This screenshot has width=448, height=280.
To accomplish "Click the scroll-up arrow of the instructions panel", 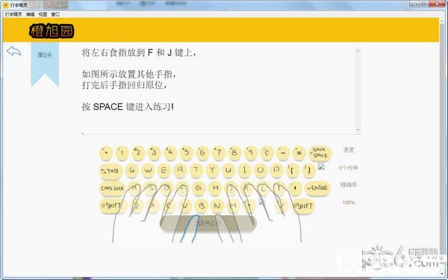I will tap(358, 51).
